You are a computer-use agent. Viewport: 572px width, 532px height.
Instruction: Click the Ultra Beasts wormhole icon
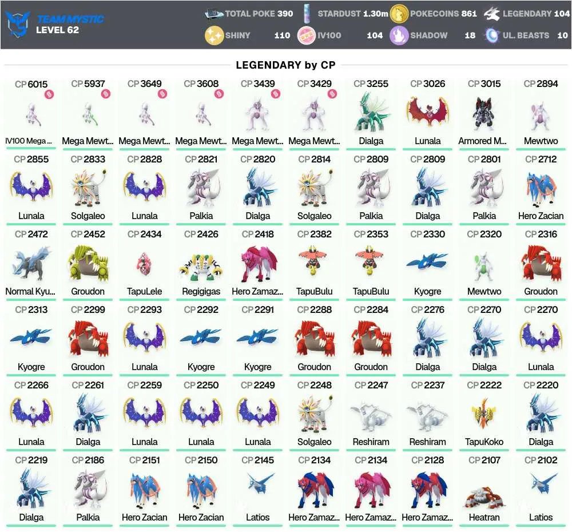(x=492, y=35)
